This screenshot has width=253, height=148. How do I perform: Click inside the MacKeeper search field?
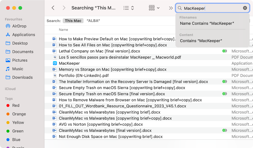click(x=212, y=8)
